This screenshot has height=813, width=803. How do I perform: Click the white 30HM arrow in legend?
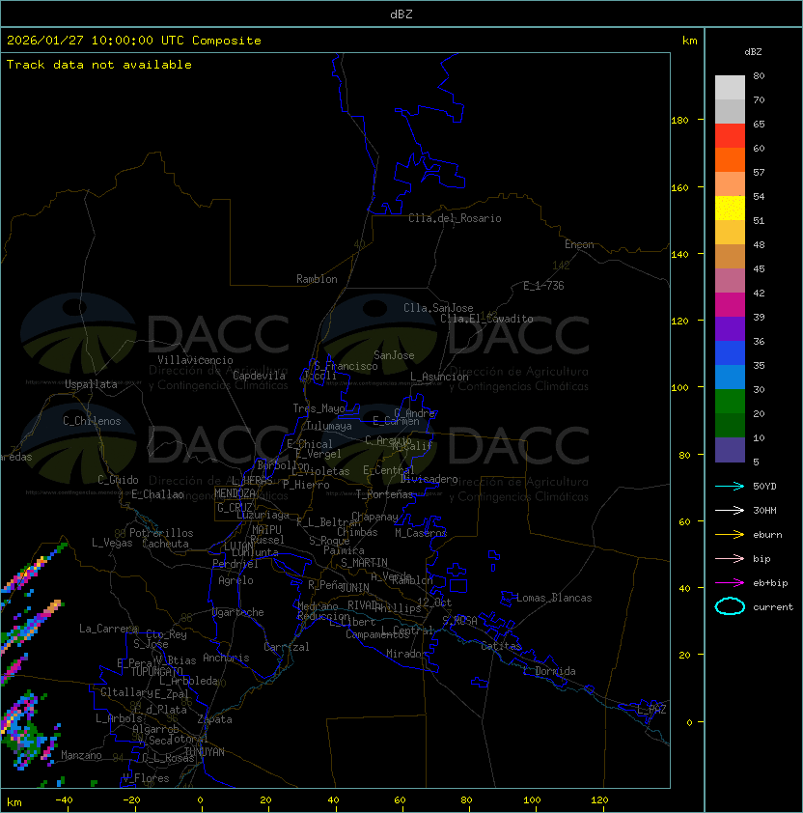(730, 510)
